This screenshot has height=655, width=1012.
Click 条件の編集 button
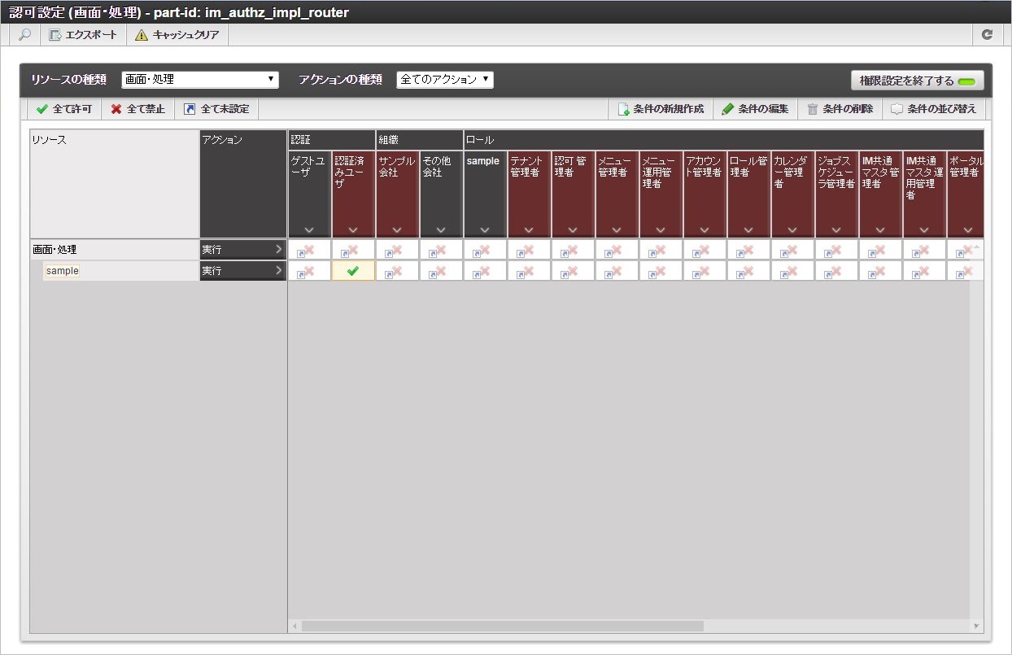(755, 109)
